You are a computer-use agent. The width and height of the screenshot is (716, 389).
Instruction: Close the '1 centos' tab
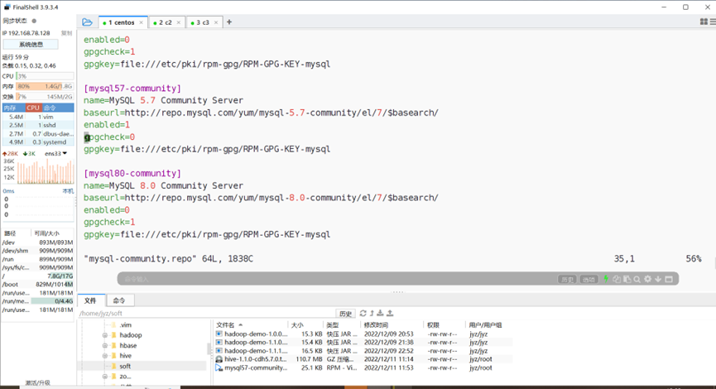click(x=141, y=22)
